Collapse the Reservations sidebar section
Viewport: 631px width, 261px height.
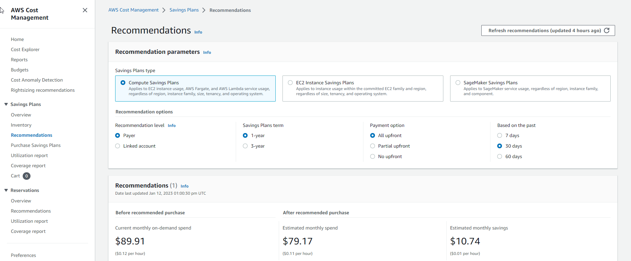tap(6, 190)
